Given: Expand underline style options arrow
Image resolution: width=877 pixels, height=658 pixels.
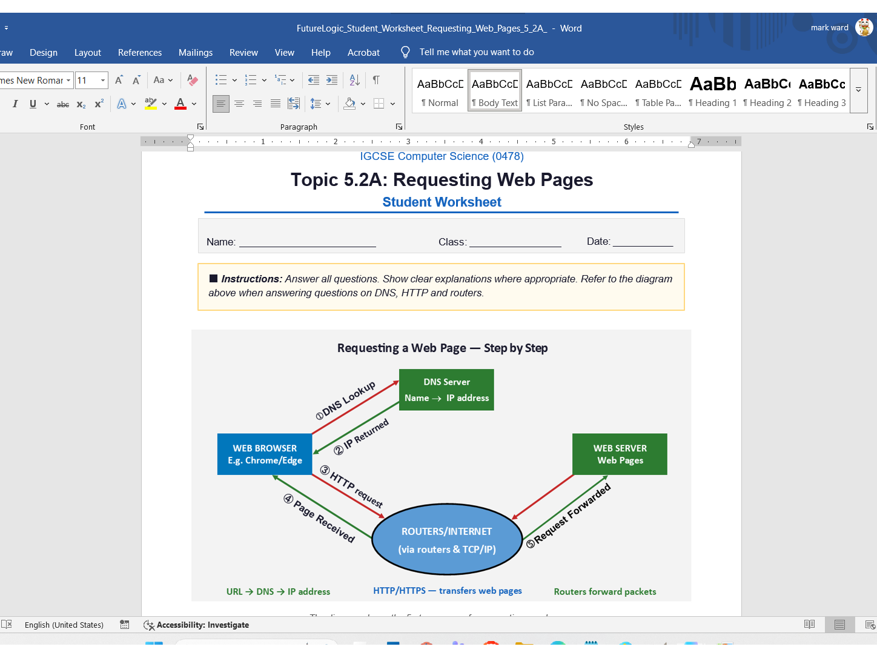Looking at the screenshot, I should click(47, 104).
